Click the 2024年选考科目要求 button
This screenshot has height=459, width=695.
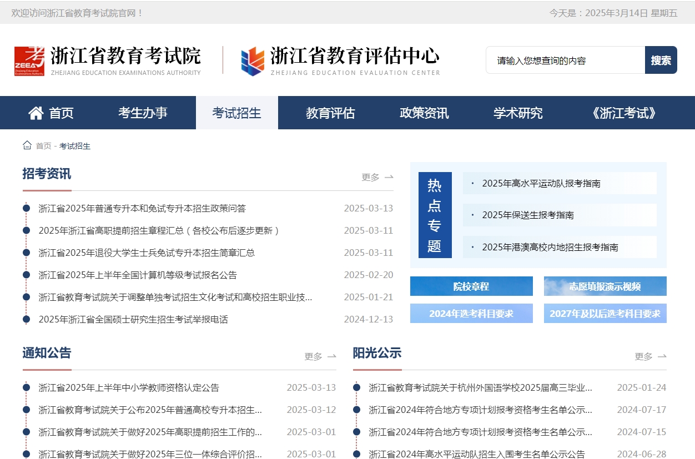click(471, 313)
